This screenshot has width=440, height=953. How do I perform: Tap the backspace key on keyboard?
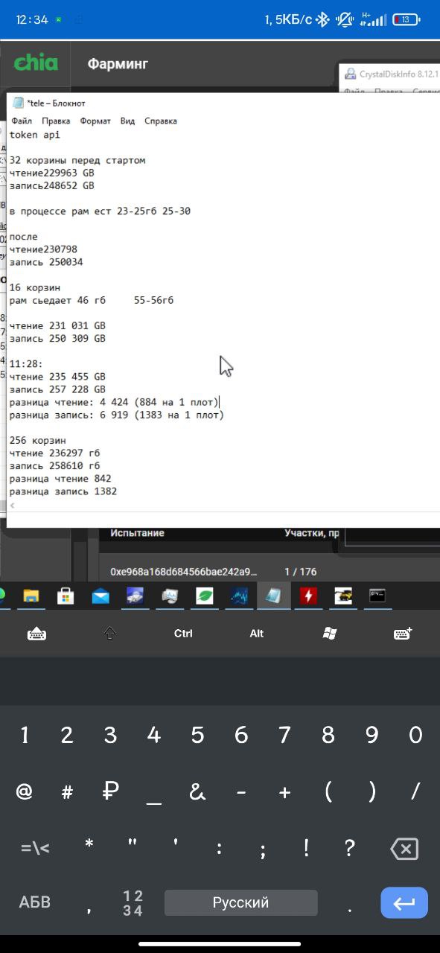point(404,849)
